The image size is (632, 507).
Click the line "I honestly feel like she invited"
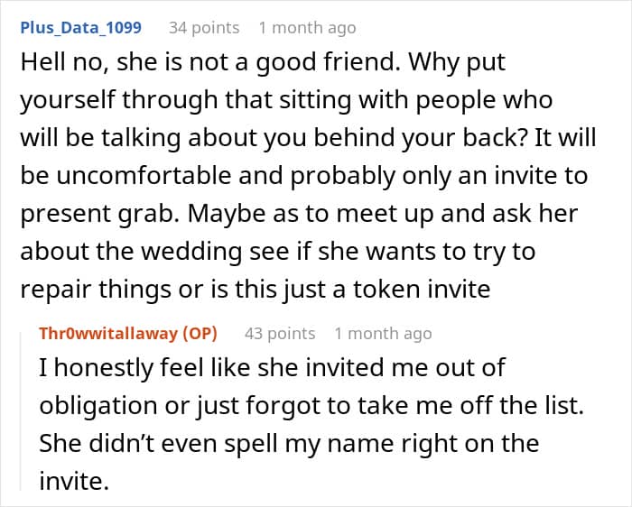272,368
